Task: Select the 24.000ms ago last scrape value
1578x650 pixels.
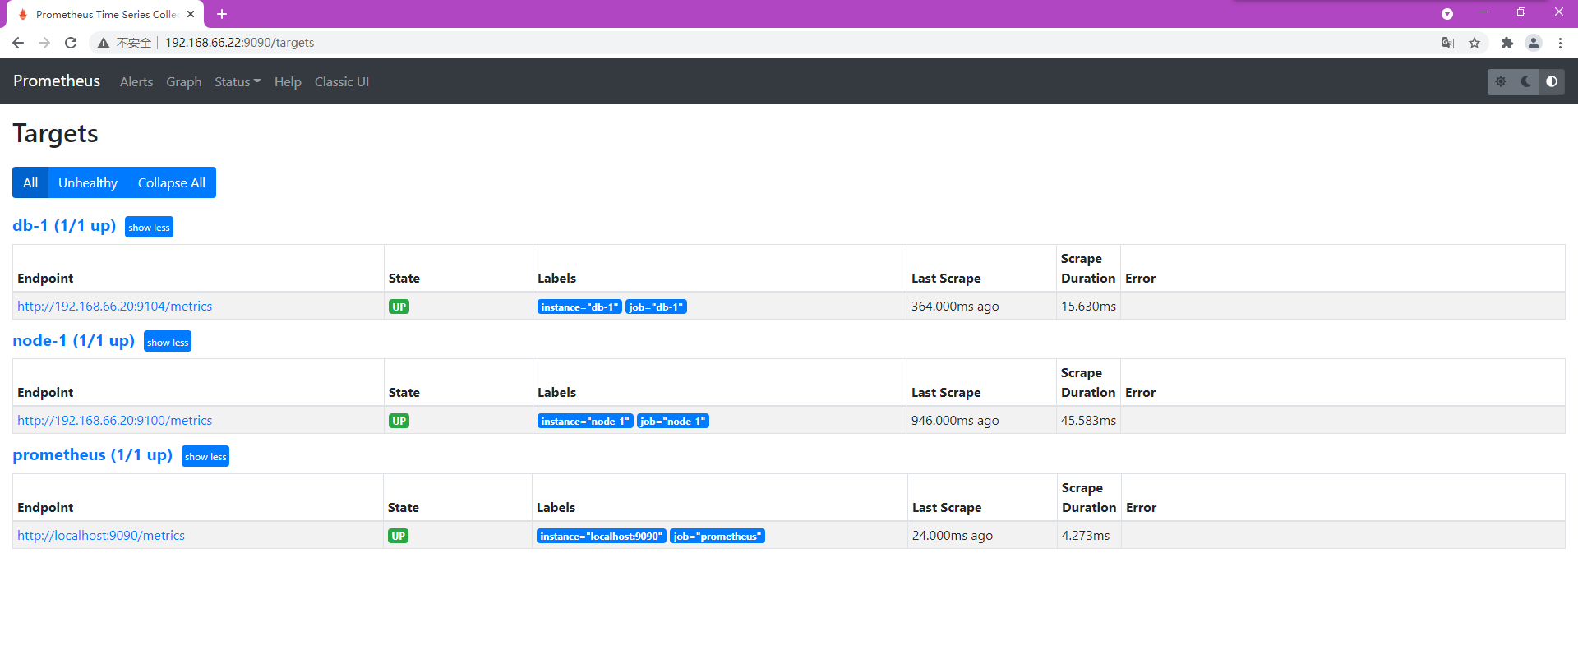Action: [x=953, y=535]
